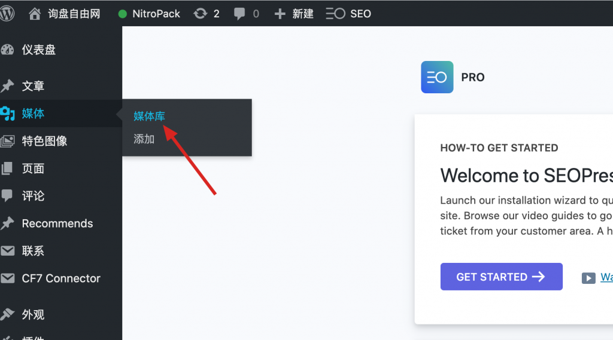The height and width of the screenshot is (340, 613).
Task: Open 评论 comments section in sidebar
Action: (33, 196)
